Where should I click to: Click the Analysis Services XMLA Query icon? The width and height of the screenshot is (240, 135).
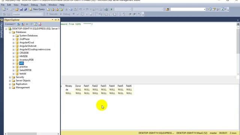click(61, 9)
